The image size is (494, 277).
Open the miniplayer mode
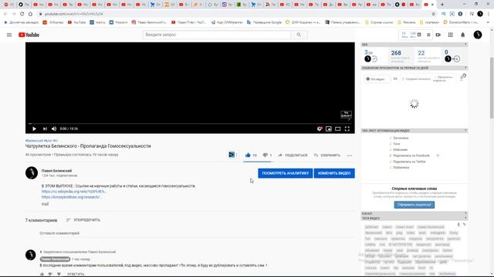coord(329,128)
